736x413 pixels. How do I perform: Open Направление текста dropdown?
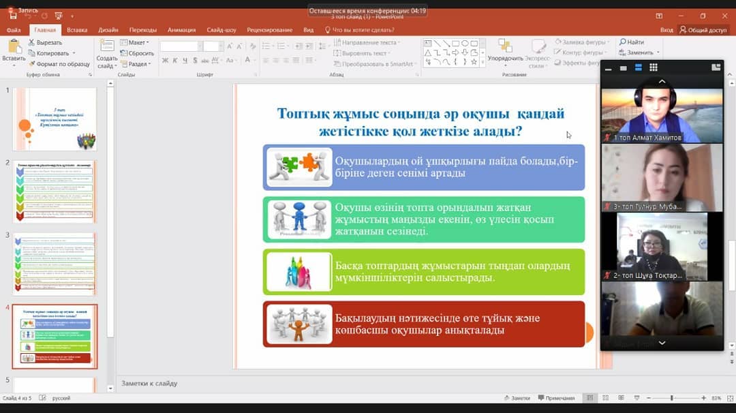(367, 42)
